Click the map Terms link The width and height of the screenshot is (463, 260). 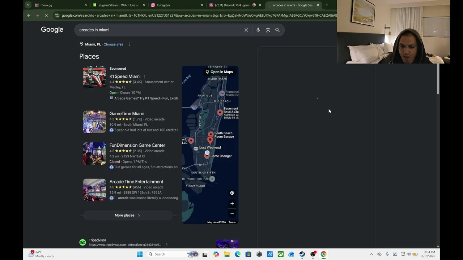point(232,222)
